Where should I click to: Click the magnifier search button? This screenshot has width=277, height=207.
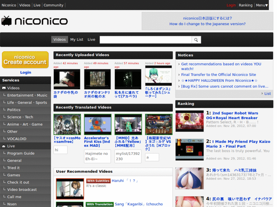coord(196,40)
